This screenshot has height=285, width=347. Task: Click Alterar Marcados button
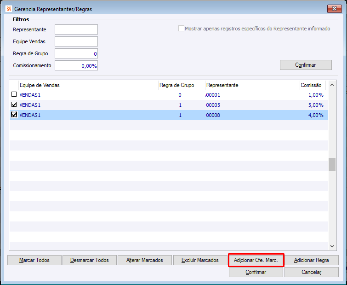(x=145, y=260)
